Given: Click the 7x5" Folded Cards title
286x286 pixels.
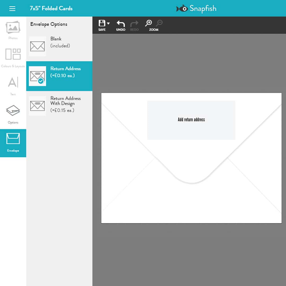Looking at the screenshot, I should pyautogui.click(x=51, y=8).
